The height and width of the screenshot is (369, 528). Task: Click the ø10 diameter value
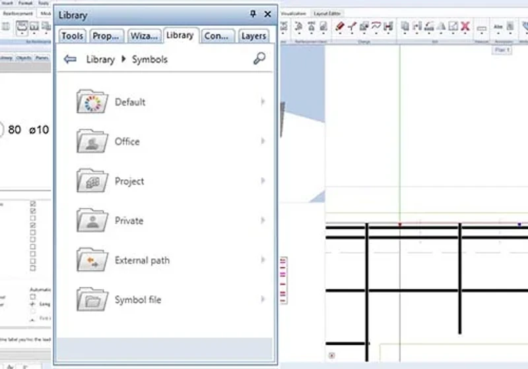[39, 130]
